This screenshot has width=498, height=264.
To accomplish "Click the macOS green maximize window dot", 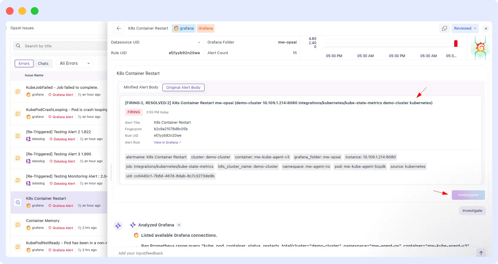I will coord(35,11).
